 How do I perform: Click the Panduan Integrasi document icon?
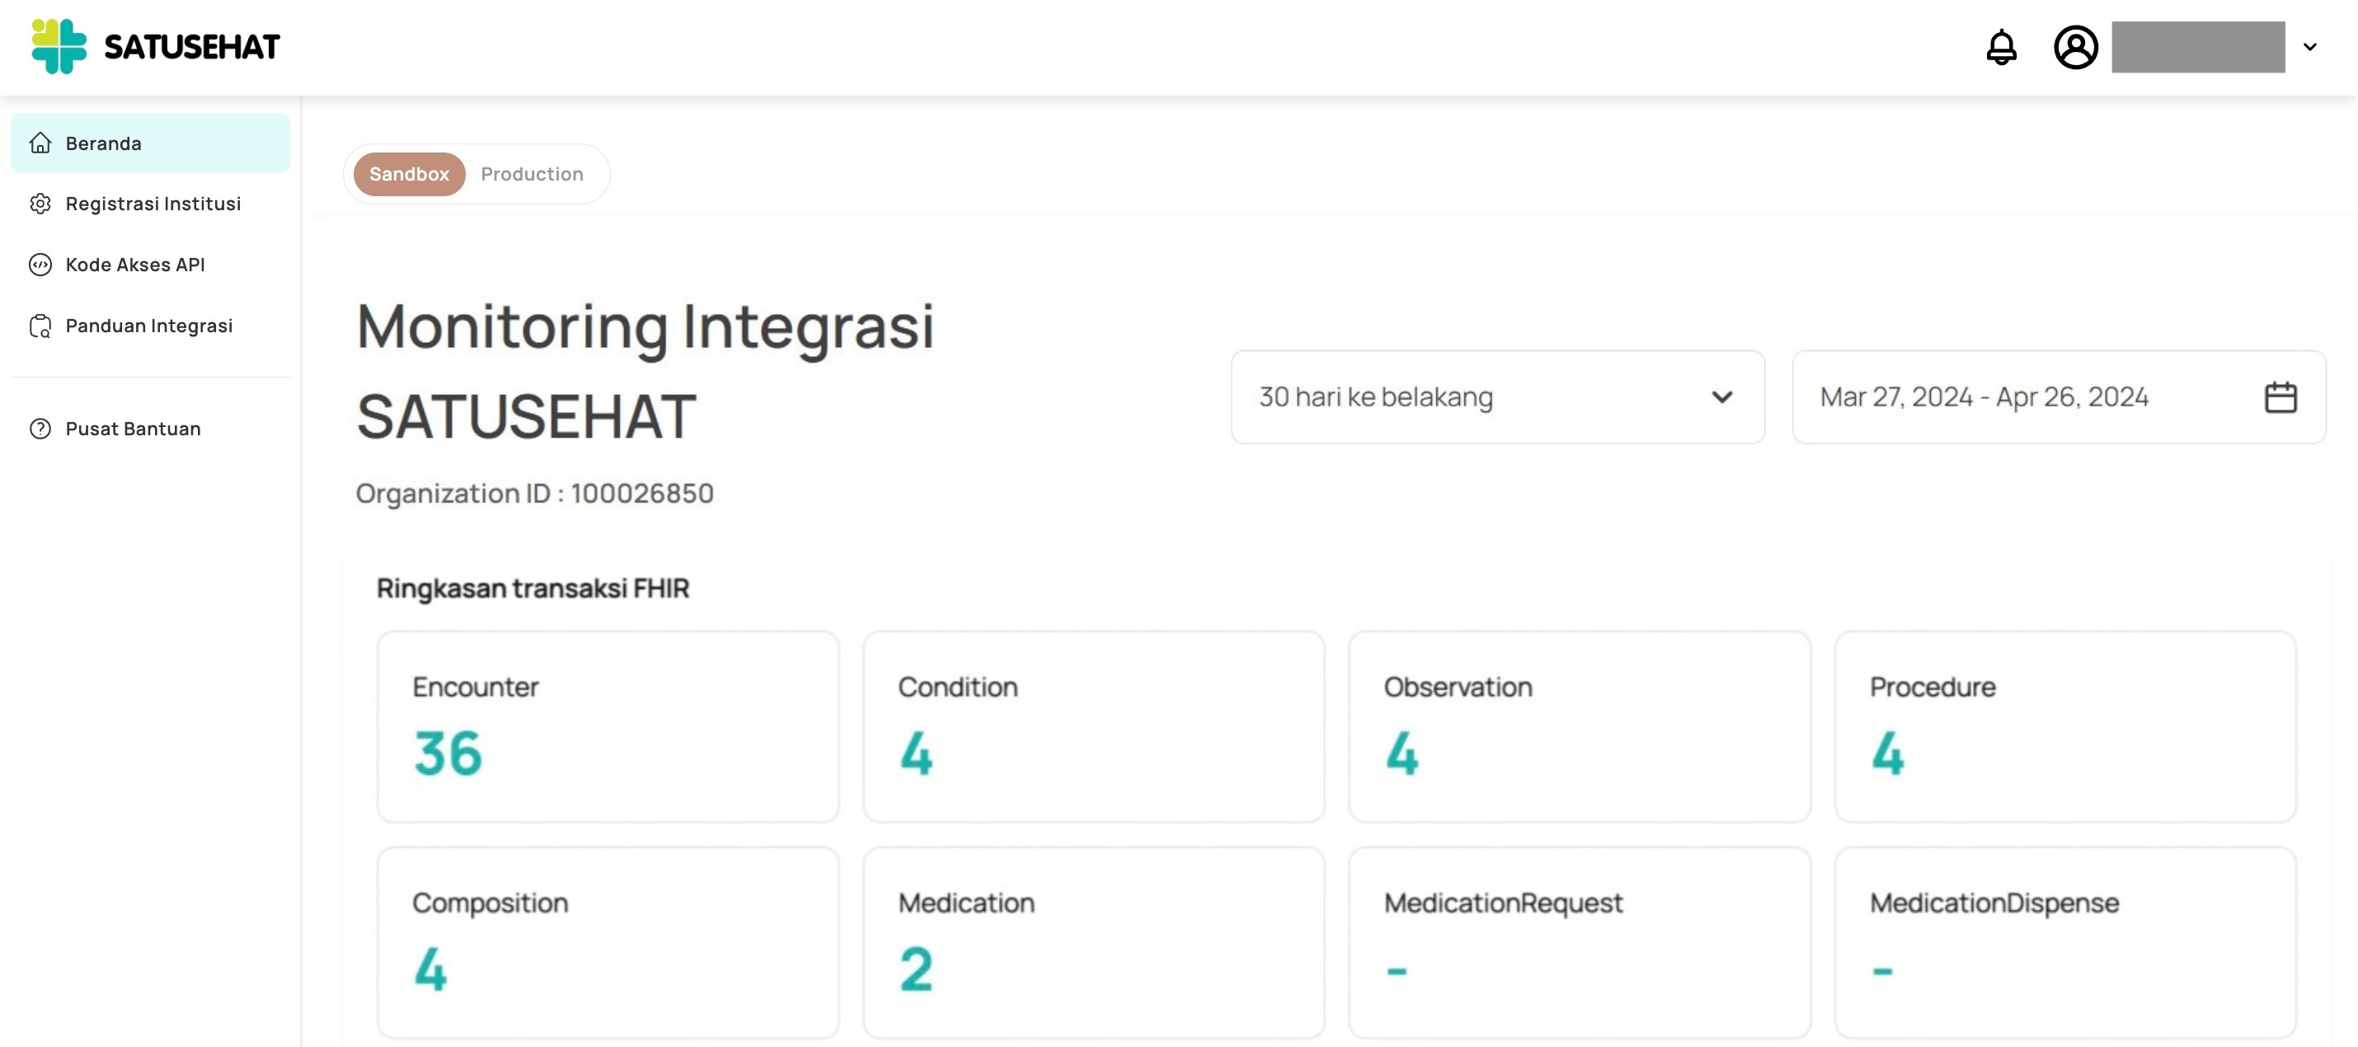[x=40, y=326]
